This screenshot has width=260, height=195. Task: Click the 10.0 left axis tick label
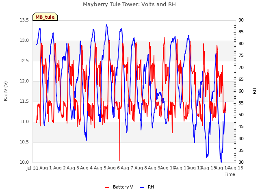coord(24,162)
